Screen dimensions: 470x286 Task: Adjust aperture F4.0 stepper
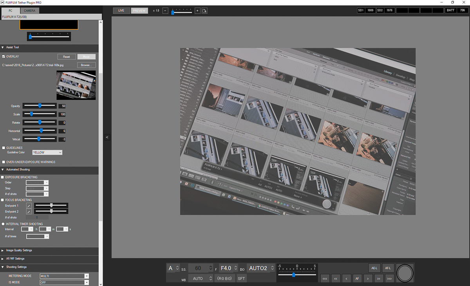[x=235, y=268]
